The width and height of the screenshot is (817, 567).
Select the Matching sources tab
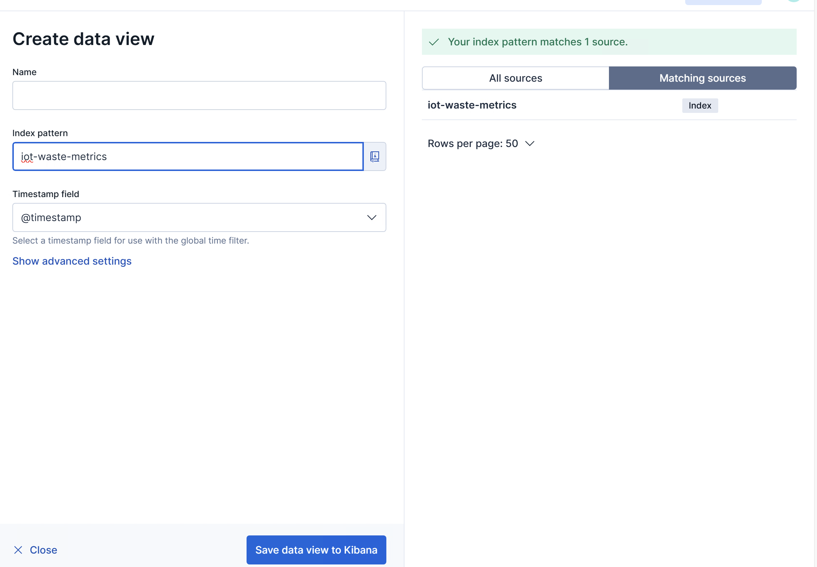click(702, 78)
